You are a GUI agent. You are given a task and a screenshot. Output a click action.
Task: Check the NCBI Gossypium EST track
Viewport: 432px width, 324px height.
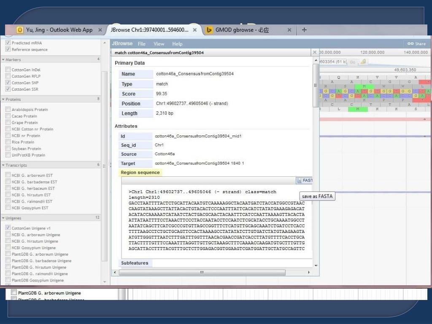(8, 208)
